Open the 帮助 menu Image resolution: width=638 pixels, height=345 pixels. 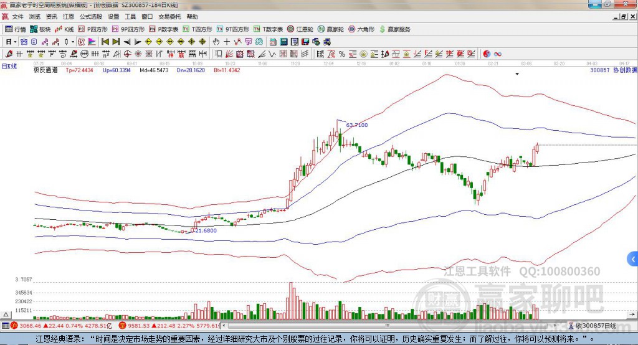point(192,17)
